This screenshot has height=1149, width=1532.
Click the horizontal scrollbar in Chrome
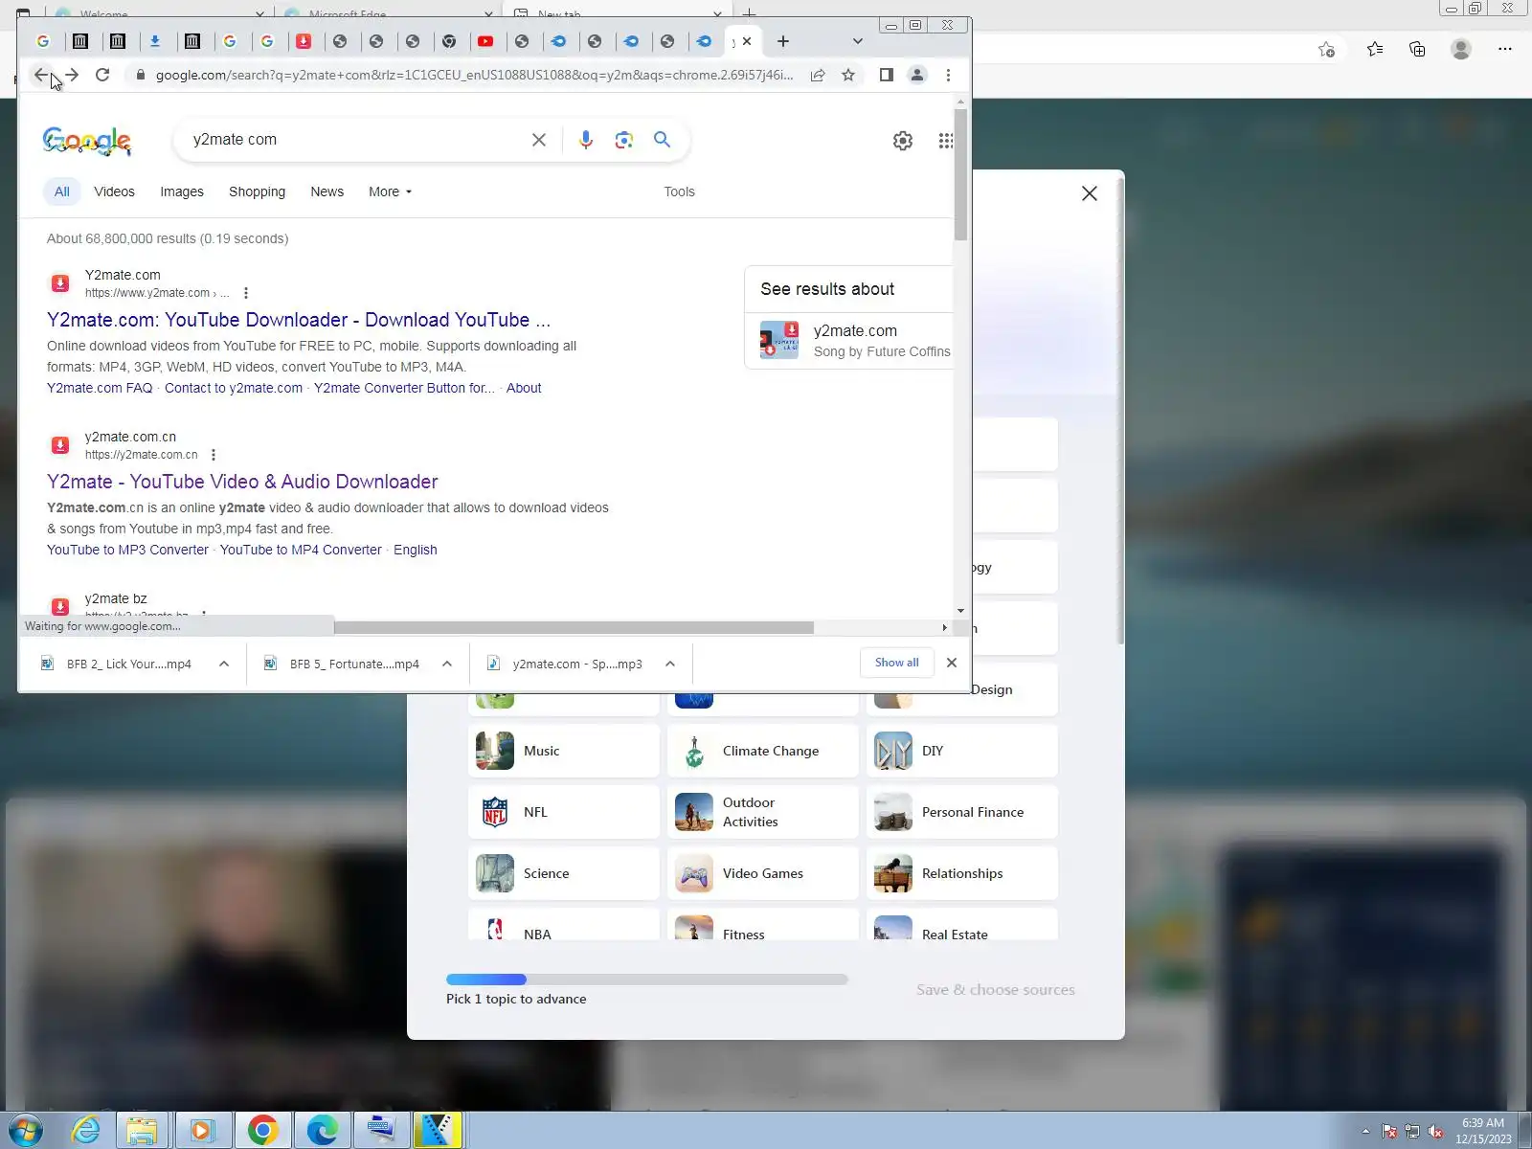click(x=574, y=628)
